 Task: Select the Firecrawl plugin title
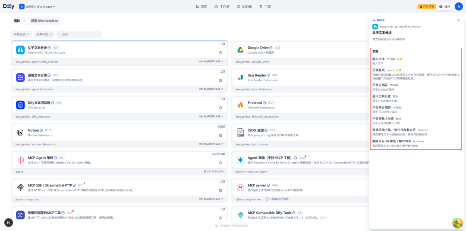click(x=254, y=102)
